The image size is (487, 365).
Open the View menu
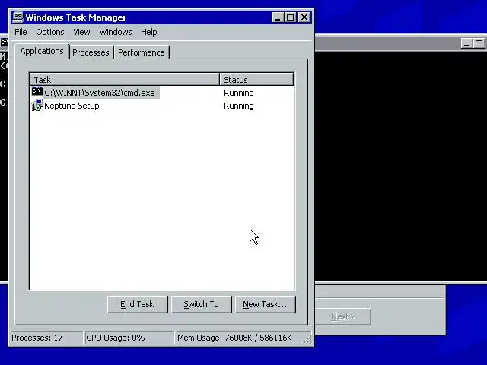tap(81, 32)
